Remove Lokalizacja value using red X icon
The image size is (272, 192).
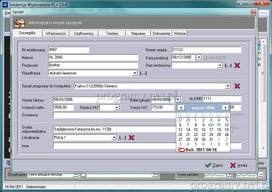point(131,137)
